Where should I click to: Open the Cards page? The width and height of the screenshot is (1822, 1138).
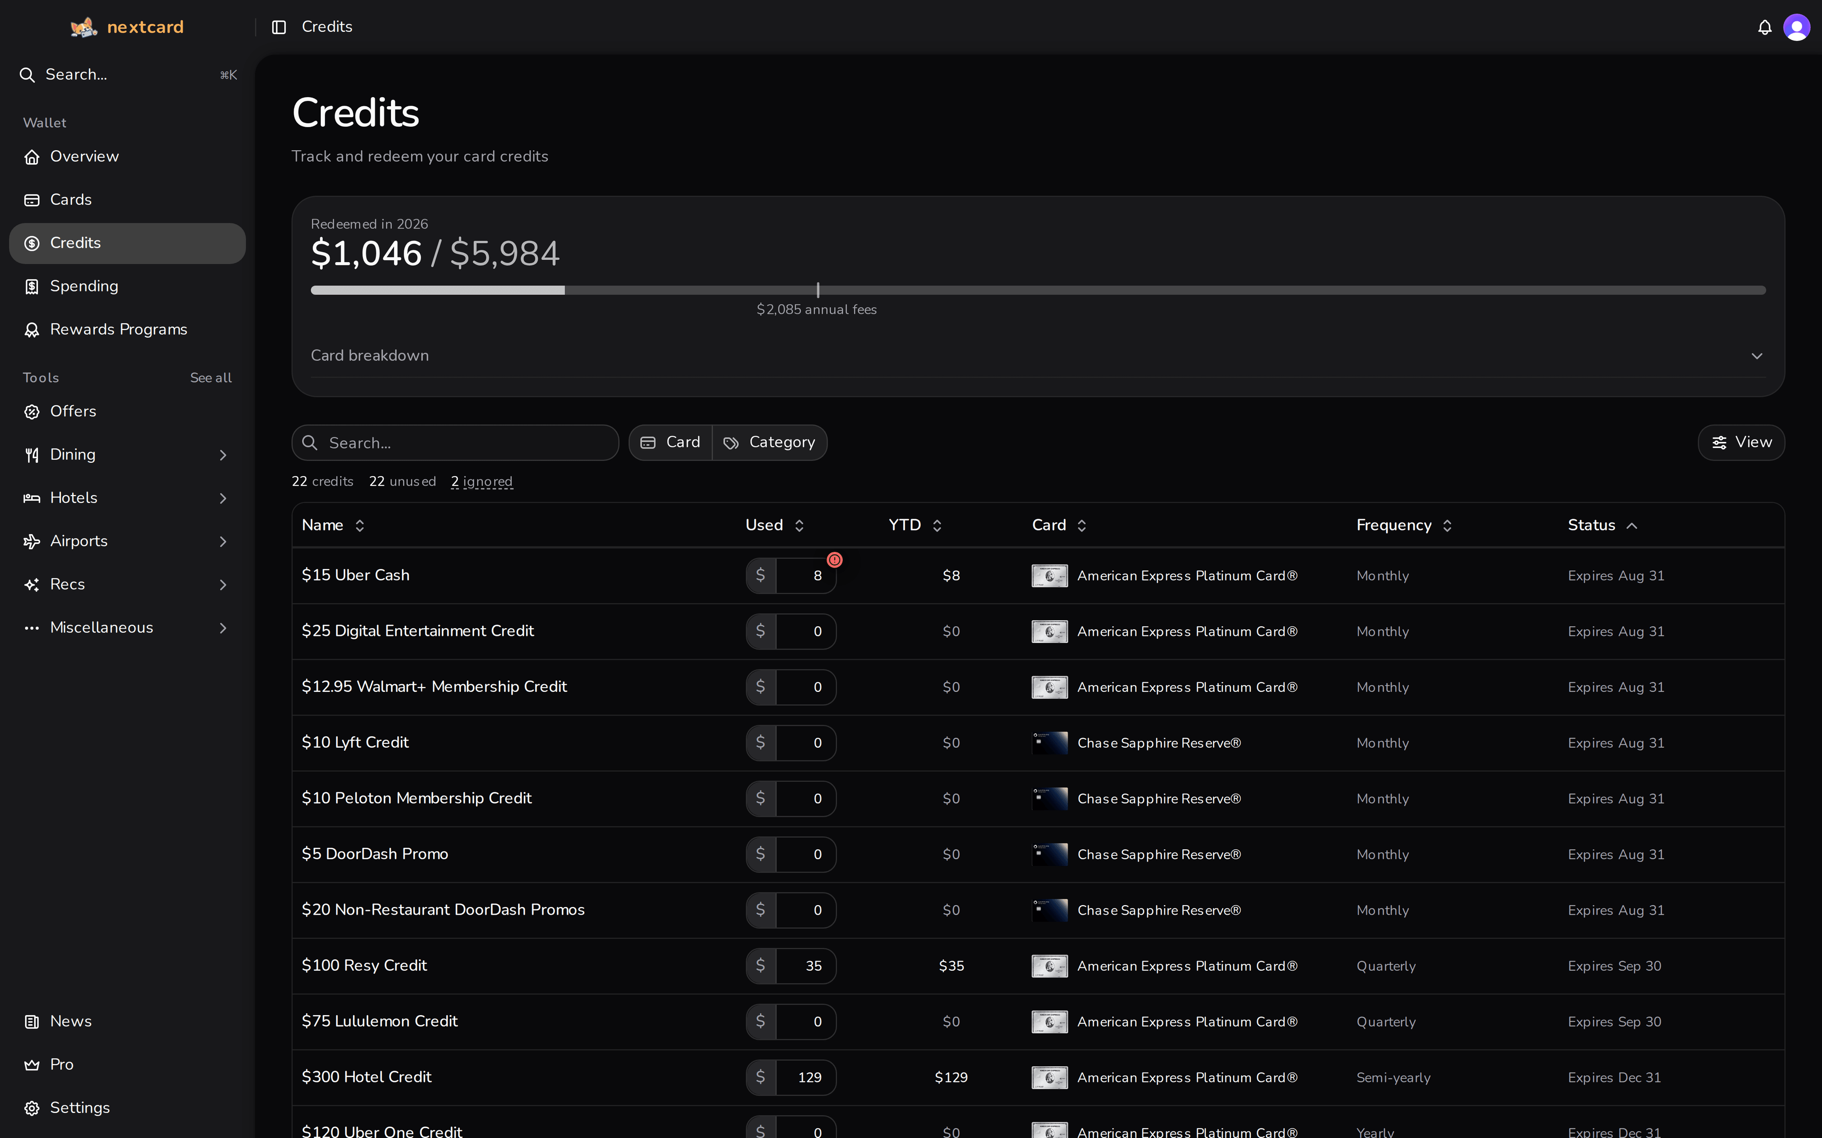[x=127, y=200]
